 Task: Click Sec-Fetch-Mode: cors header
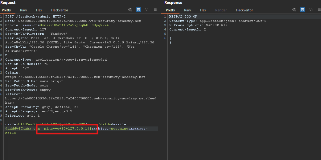pos(27,86)
